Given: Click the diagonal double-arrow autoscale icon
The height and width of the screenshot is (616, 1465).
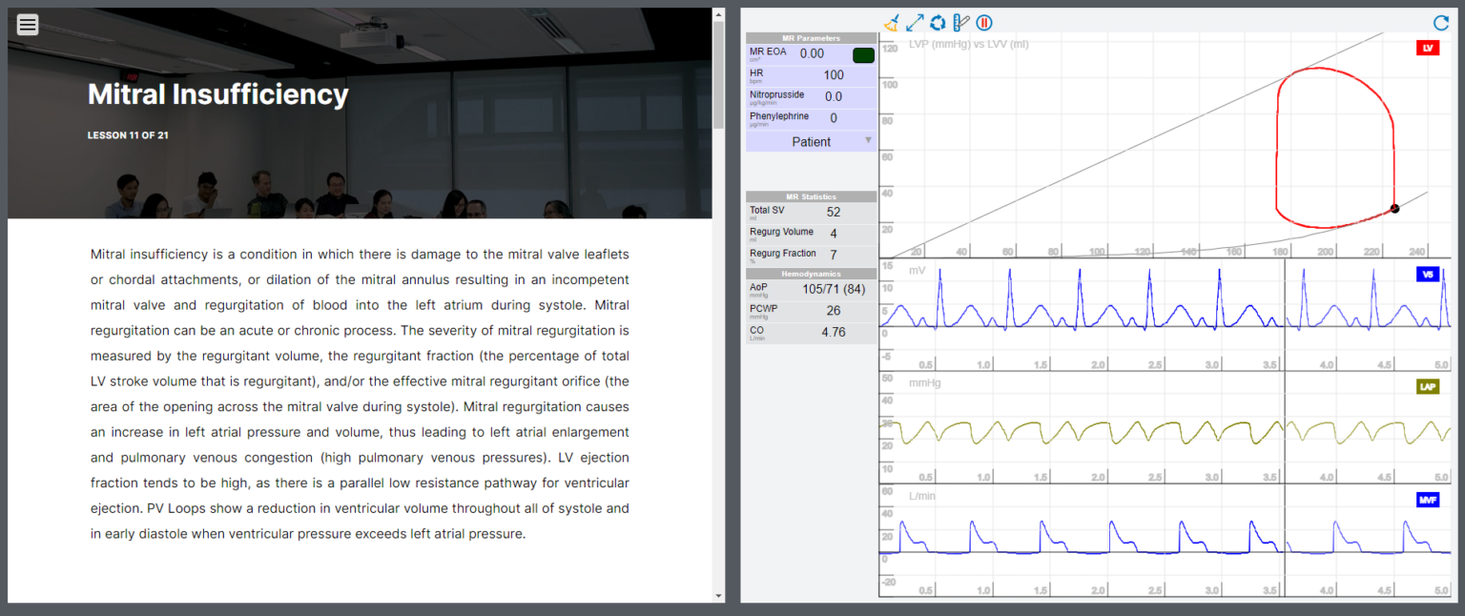Looking at the screenshot, I should (915, 23).
